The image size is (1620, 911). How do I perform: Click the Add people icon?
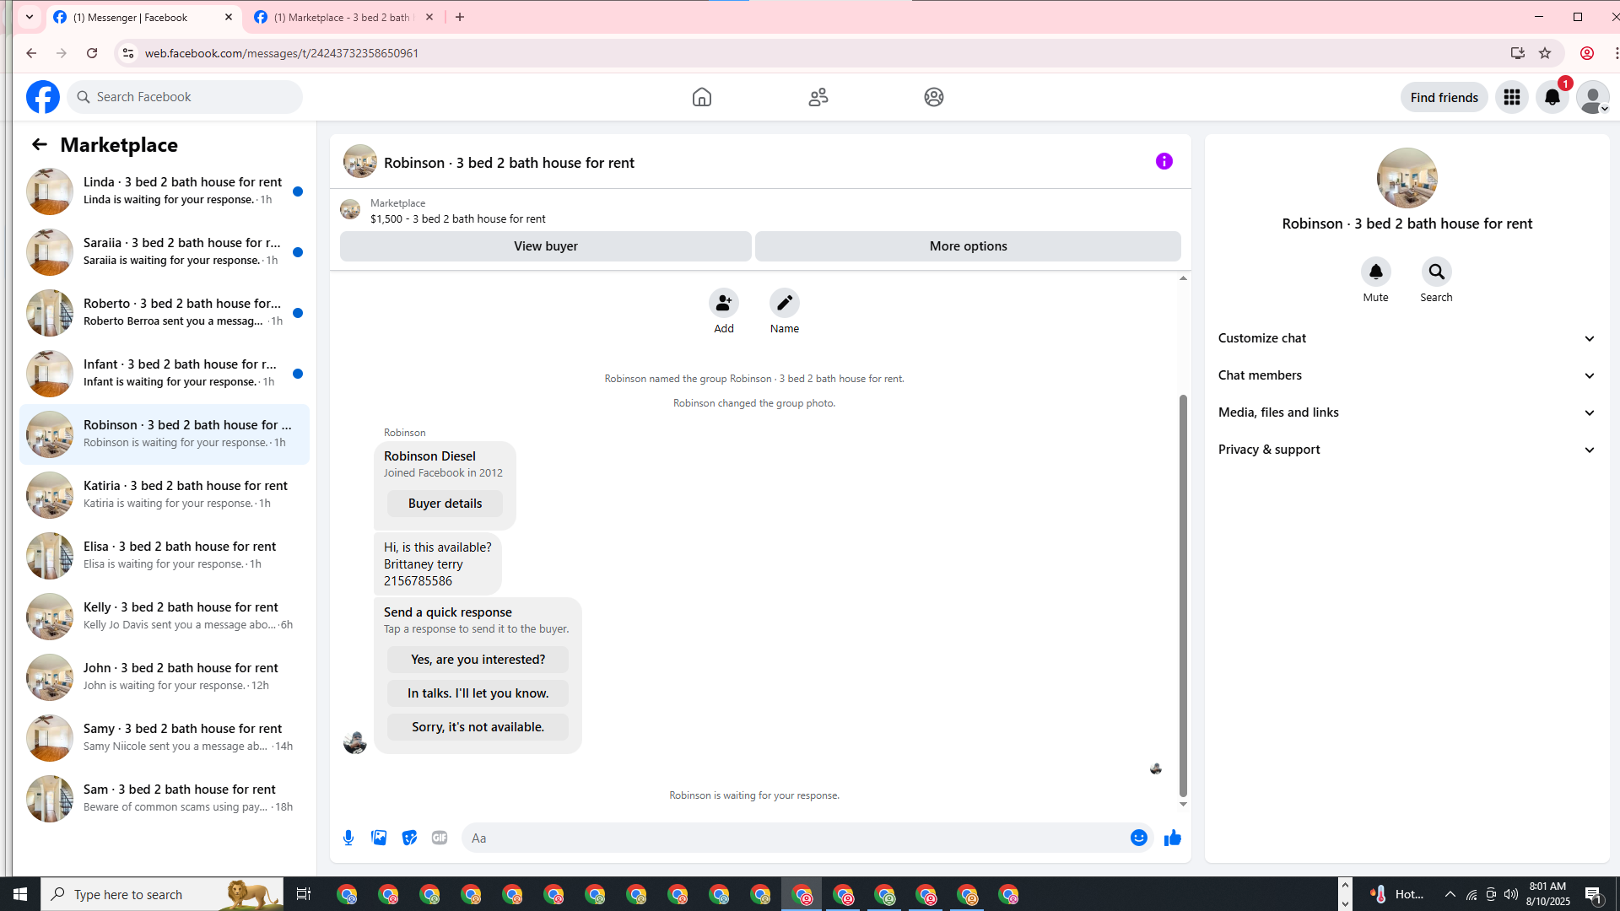click(723, 303)
